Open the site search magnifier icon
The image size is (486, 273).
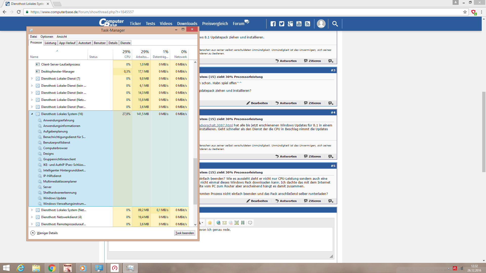[x=335, y=24]
